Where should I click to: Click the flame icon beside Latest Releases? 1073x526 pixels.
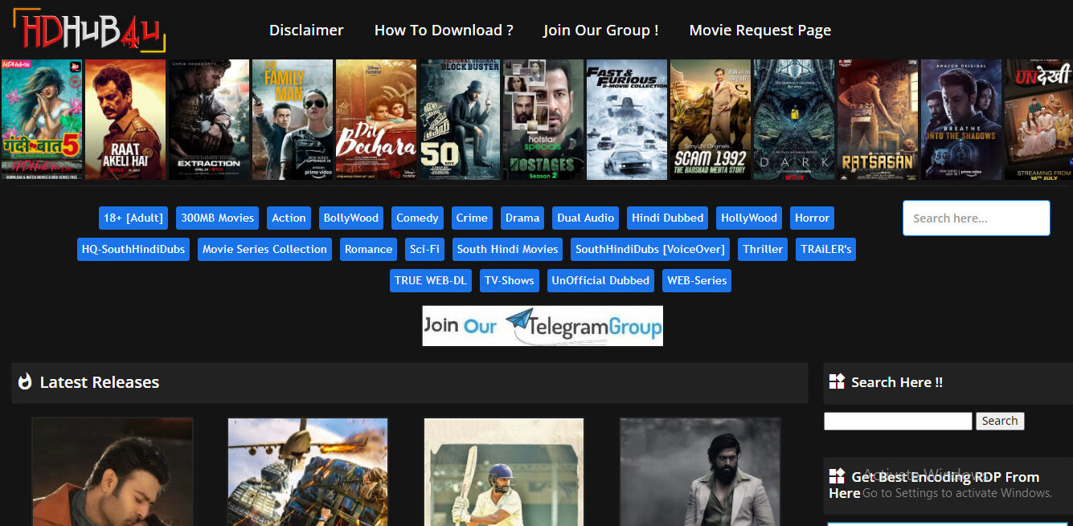coord(25,382)
